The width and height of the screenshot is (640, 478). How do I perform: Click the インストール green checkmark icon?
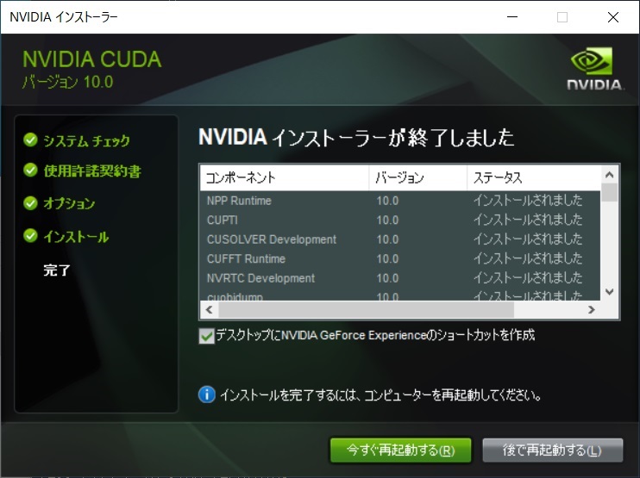click(x=30, y=235)
